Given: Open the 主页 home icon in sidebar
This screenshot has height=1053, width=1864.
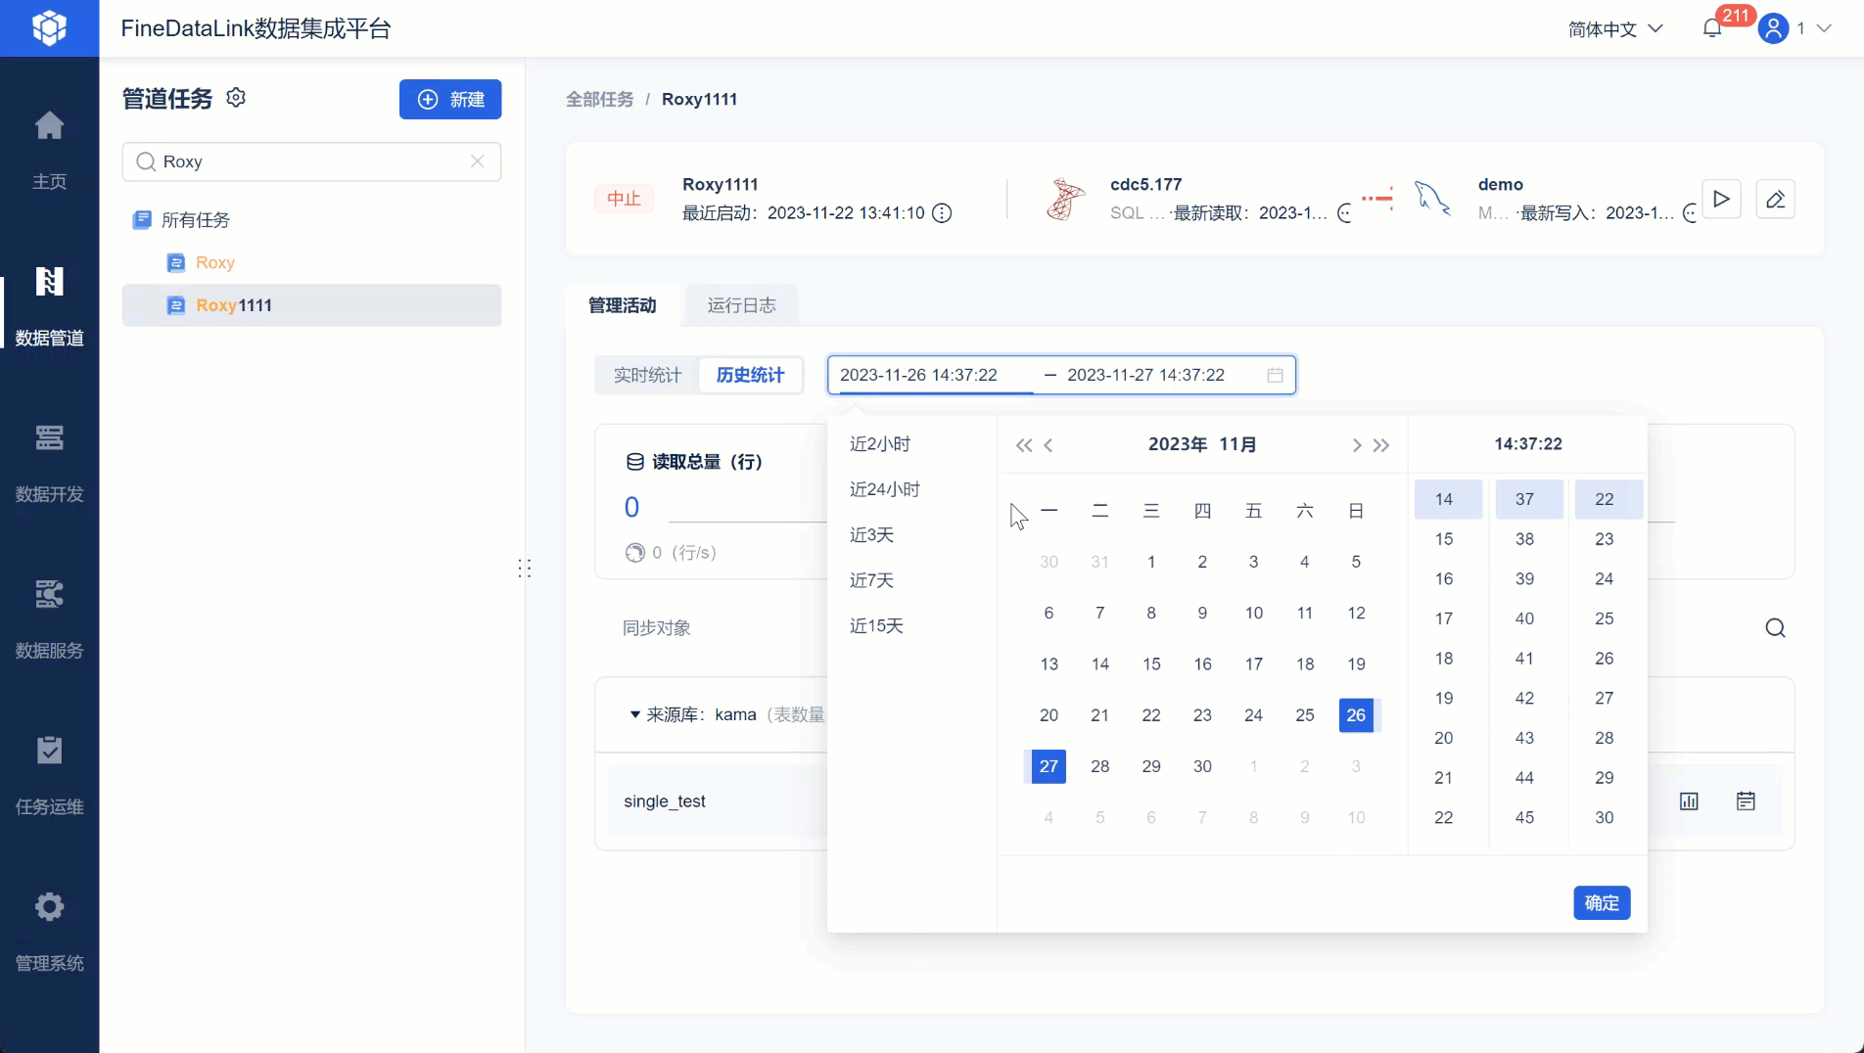Looking at the screenshot, I should pyautogui.click(x=49, y=125).
